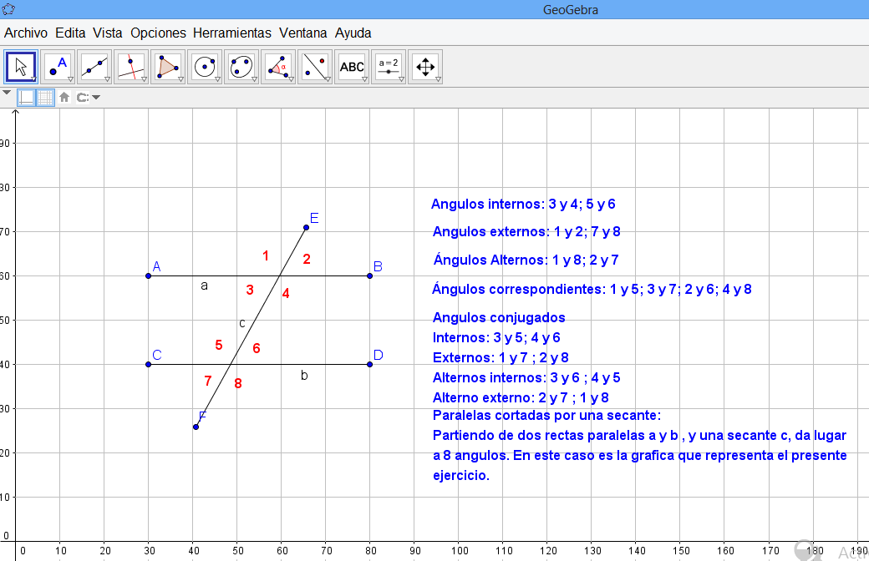Toggle the grid display
869x561 pixels.
(x=46, y=97)
